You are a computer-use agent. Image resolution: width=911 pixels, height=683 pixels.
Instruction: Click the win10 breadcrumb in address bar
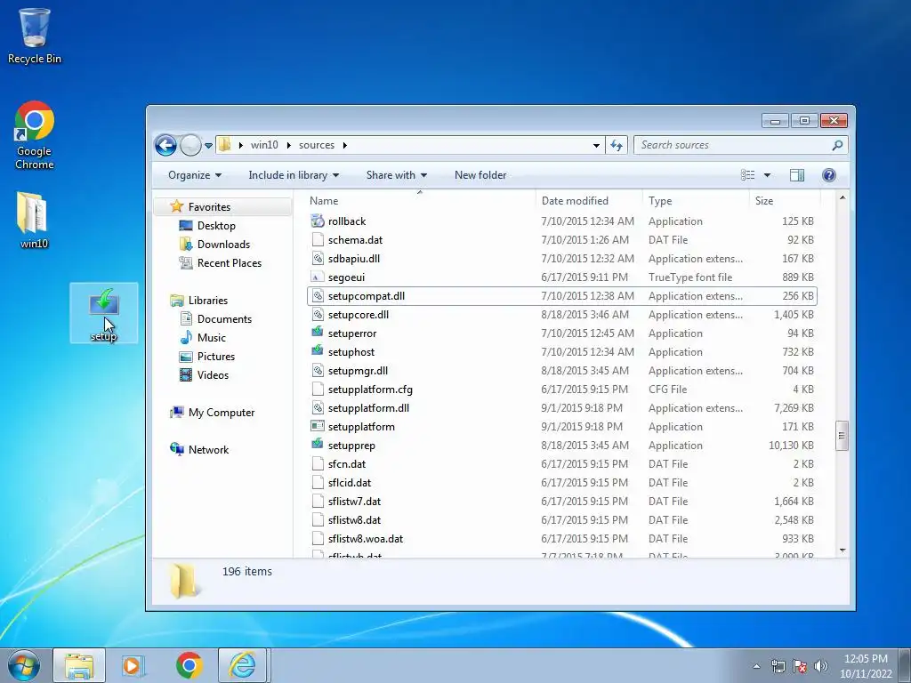pos(264,145)
